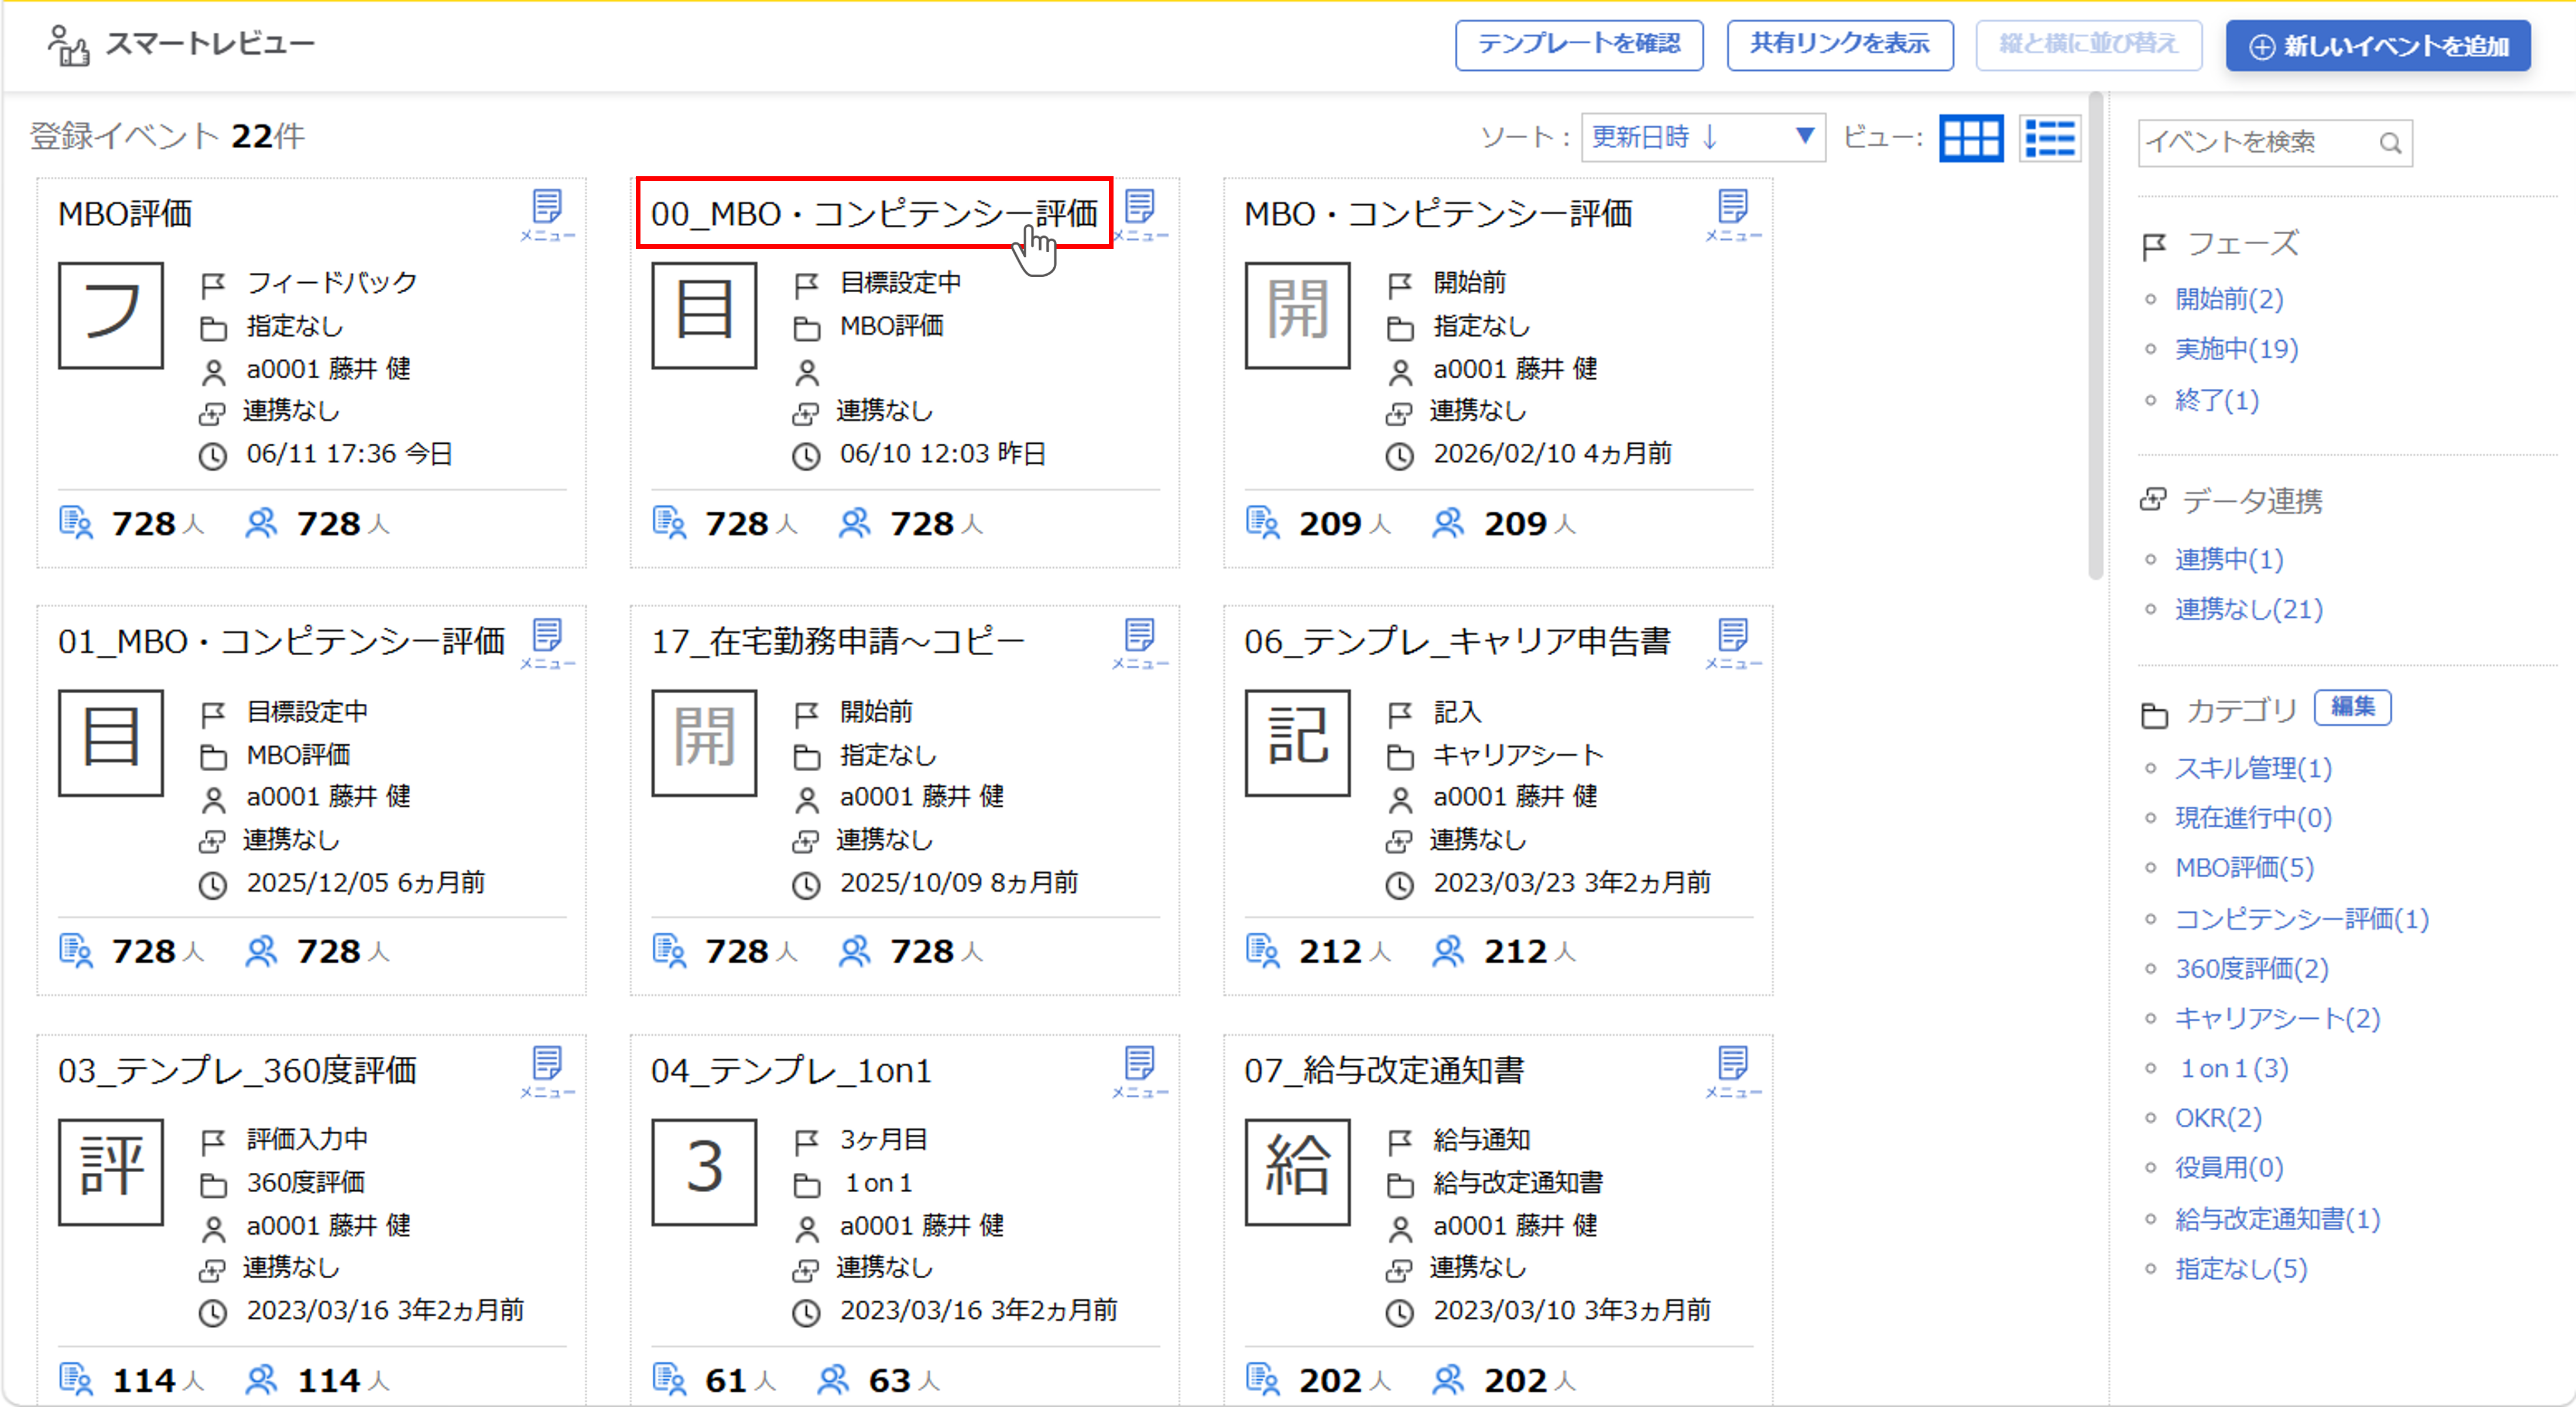Click evaluator people icon on MBO評価 card

click(261, 523)
